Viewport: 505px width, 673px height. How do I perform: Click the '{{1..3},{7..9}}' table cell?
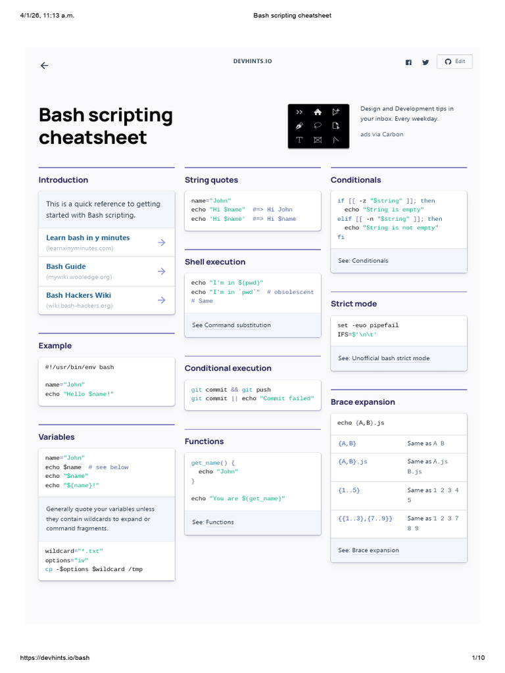(x=365, y=519)
